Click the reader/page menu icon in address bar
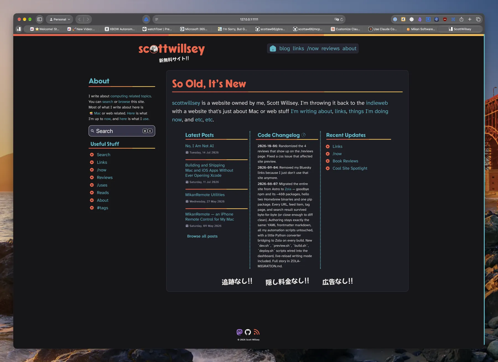 tap(157, 19)
